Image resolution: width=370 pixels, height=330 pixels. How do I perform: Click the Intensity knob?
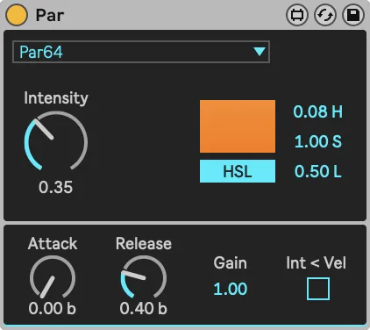tap(56, 141)
